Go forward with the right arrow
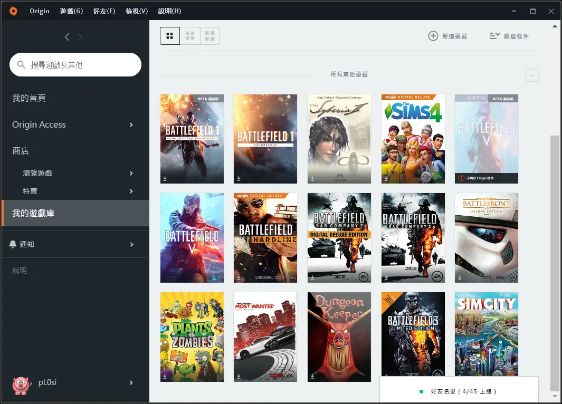Screen dimensions: 562x404 tap(80, 37)
